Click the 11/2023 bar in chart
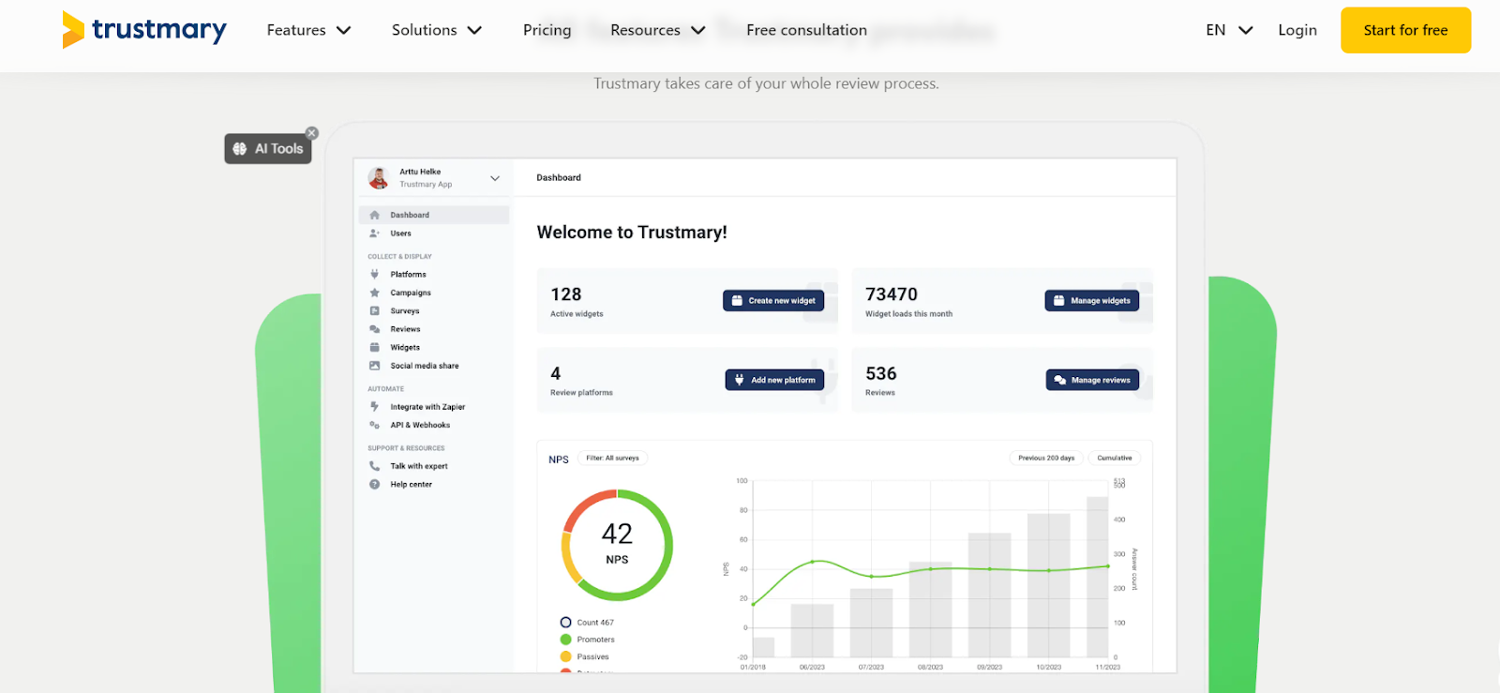Viewport: 1500px width, 693px height. click(1098, 577)
